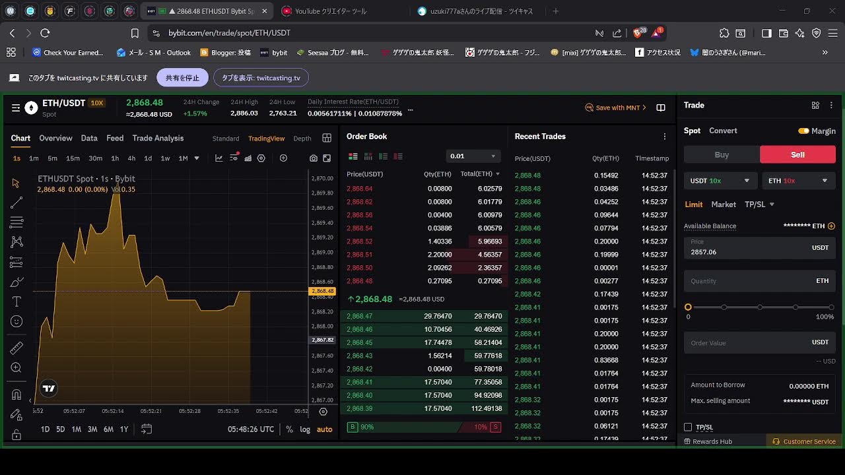Switch Order Book to buy-only view

click(383, 156)
